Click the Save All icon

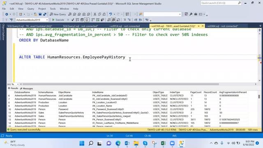point(45,14)
